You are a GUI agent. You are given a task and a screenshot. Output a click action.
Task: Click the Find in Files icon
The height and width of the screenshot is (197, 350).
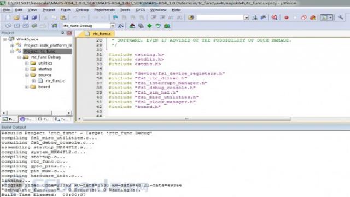click(x=191, y=18)
